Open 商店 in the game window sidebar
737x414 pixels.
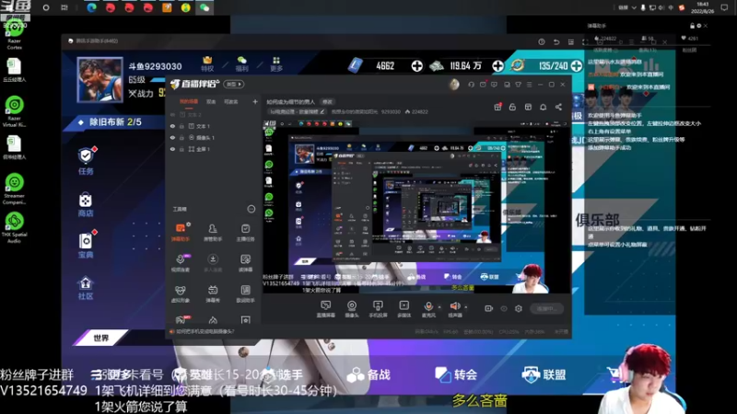coord(86,204)
